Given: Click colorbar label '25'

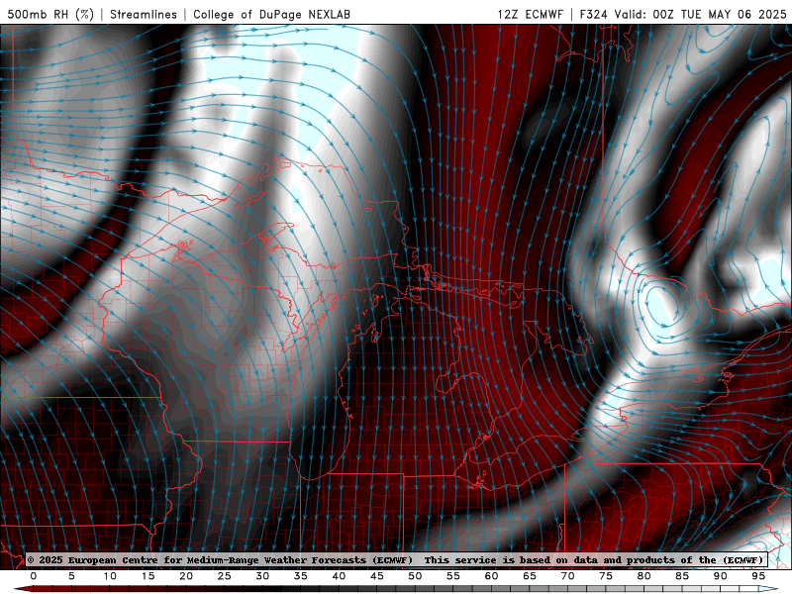Looking at the screenshot, I should 225,576.
